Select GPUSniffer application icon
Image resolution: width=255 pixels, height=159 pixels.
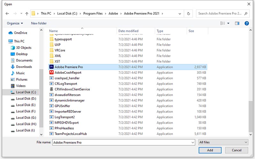point(52,106)
